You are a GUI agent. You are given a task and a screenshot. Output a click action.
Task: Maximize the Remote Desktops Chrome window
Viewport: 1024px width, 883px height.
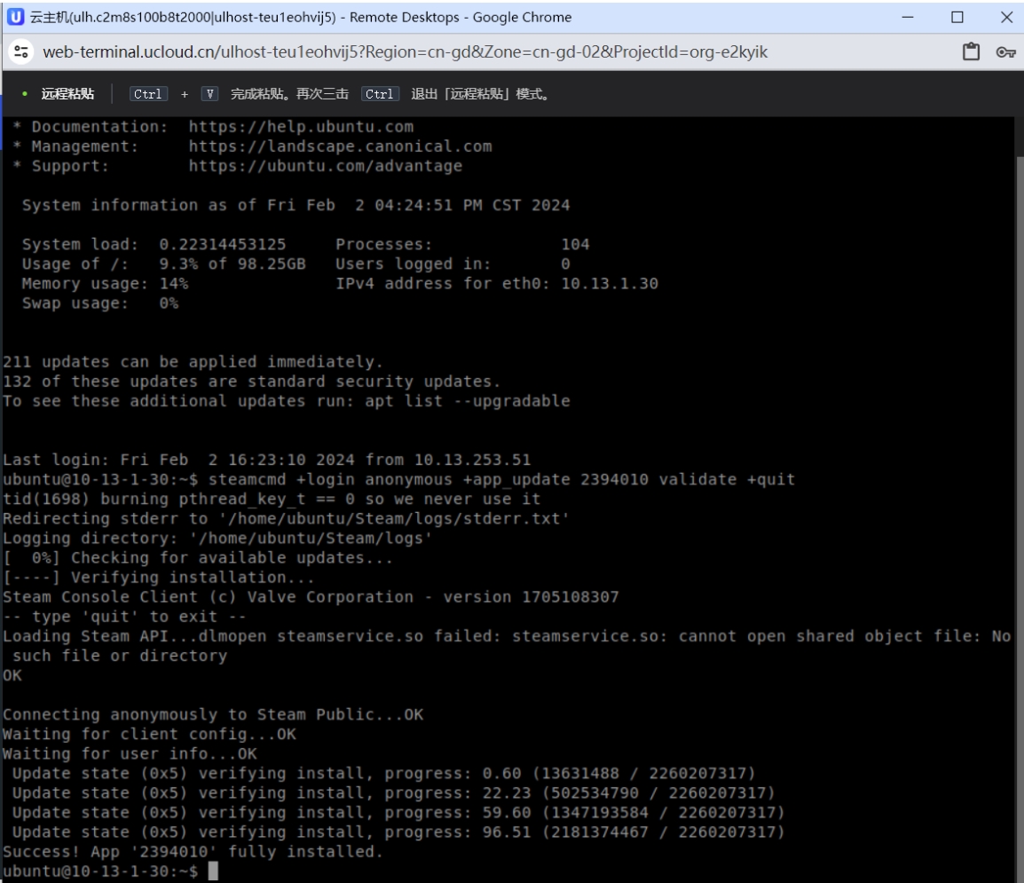click(x=957, y=17)
